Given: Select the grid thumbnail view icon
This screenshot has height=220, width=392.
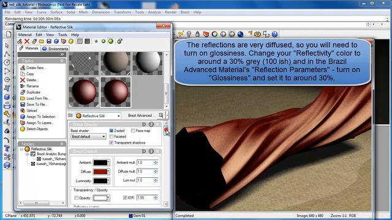Looking at the screenshot, I should [x=80, y=42].
